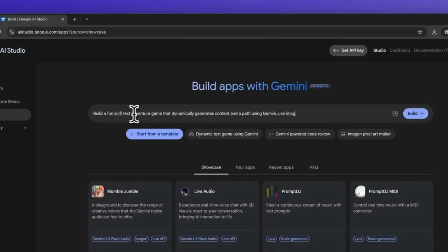Expand the tab search dropdown chevron
This screenshot has height=252, width=448.
(87, 19)
